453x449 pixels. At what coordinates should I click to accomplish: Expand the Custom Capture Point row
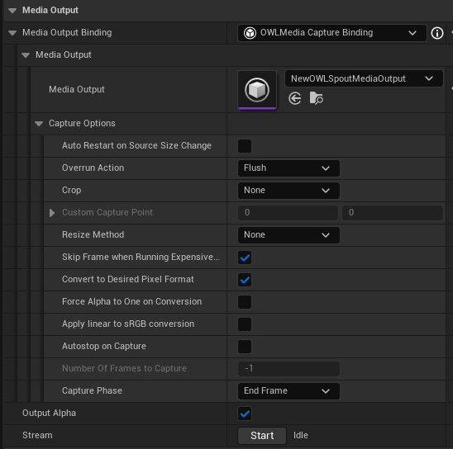pyautogui.click(x=52, y=213)
